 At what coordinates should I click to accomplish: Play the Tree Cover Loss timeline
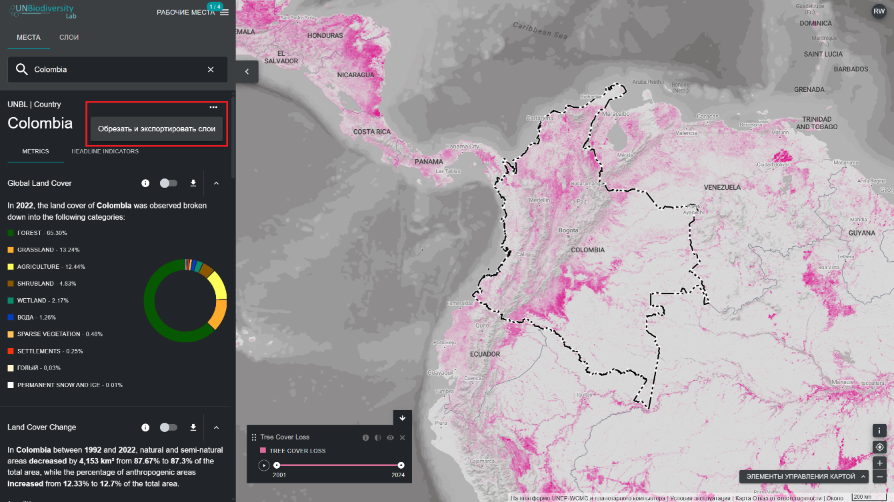coord(264,465)
